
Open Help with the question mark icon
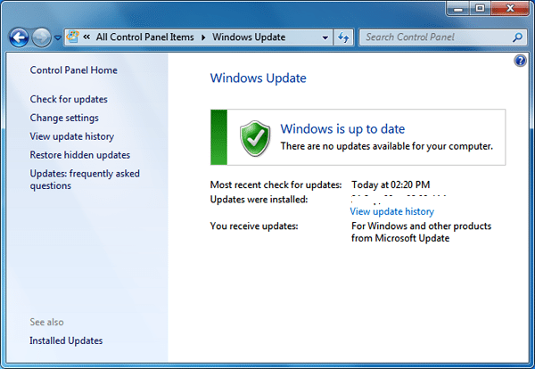click(520, 61)
